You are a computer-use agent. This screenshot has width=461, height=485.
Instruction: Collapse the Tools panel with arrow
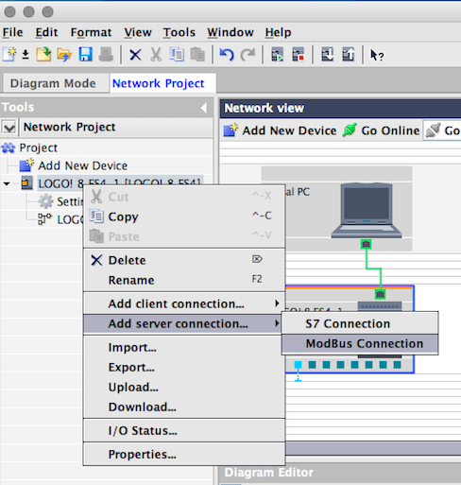coord(204,108)
